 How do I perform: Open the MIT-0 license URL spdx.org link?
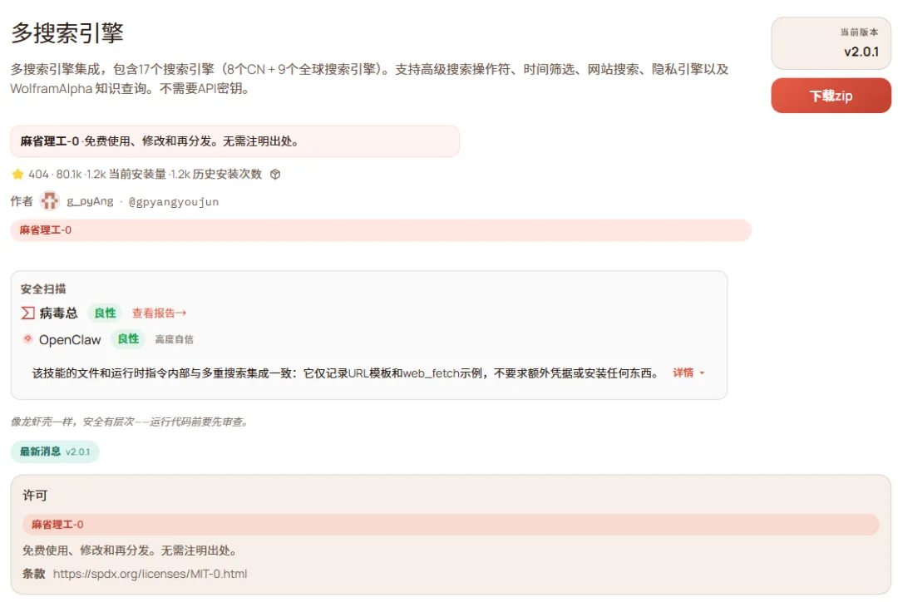pos(150,574)
